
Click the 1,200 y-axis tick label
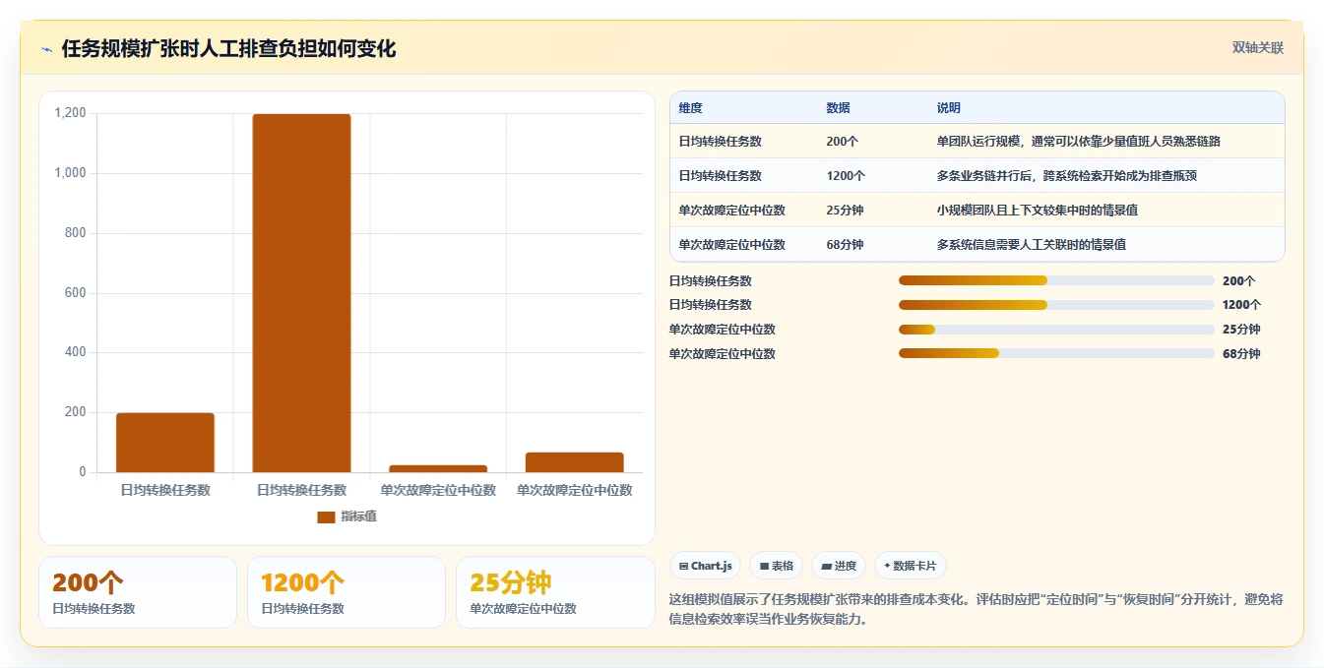(x=70, y=114)
